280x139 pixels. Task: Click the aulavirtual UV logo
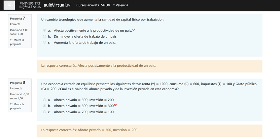(57, 5)
